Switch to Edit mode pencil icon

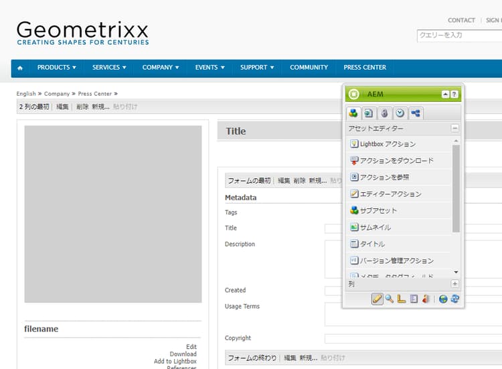coord(377,299)
